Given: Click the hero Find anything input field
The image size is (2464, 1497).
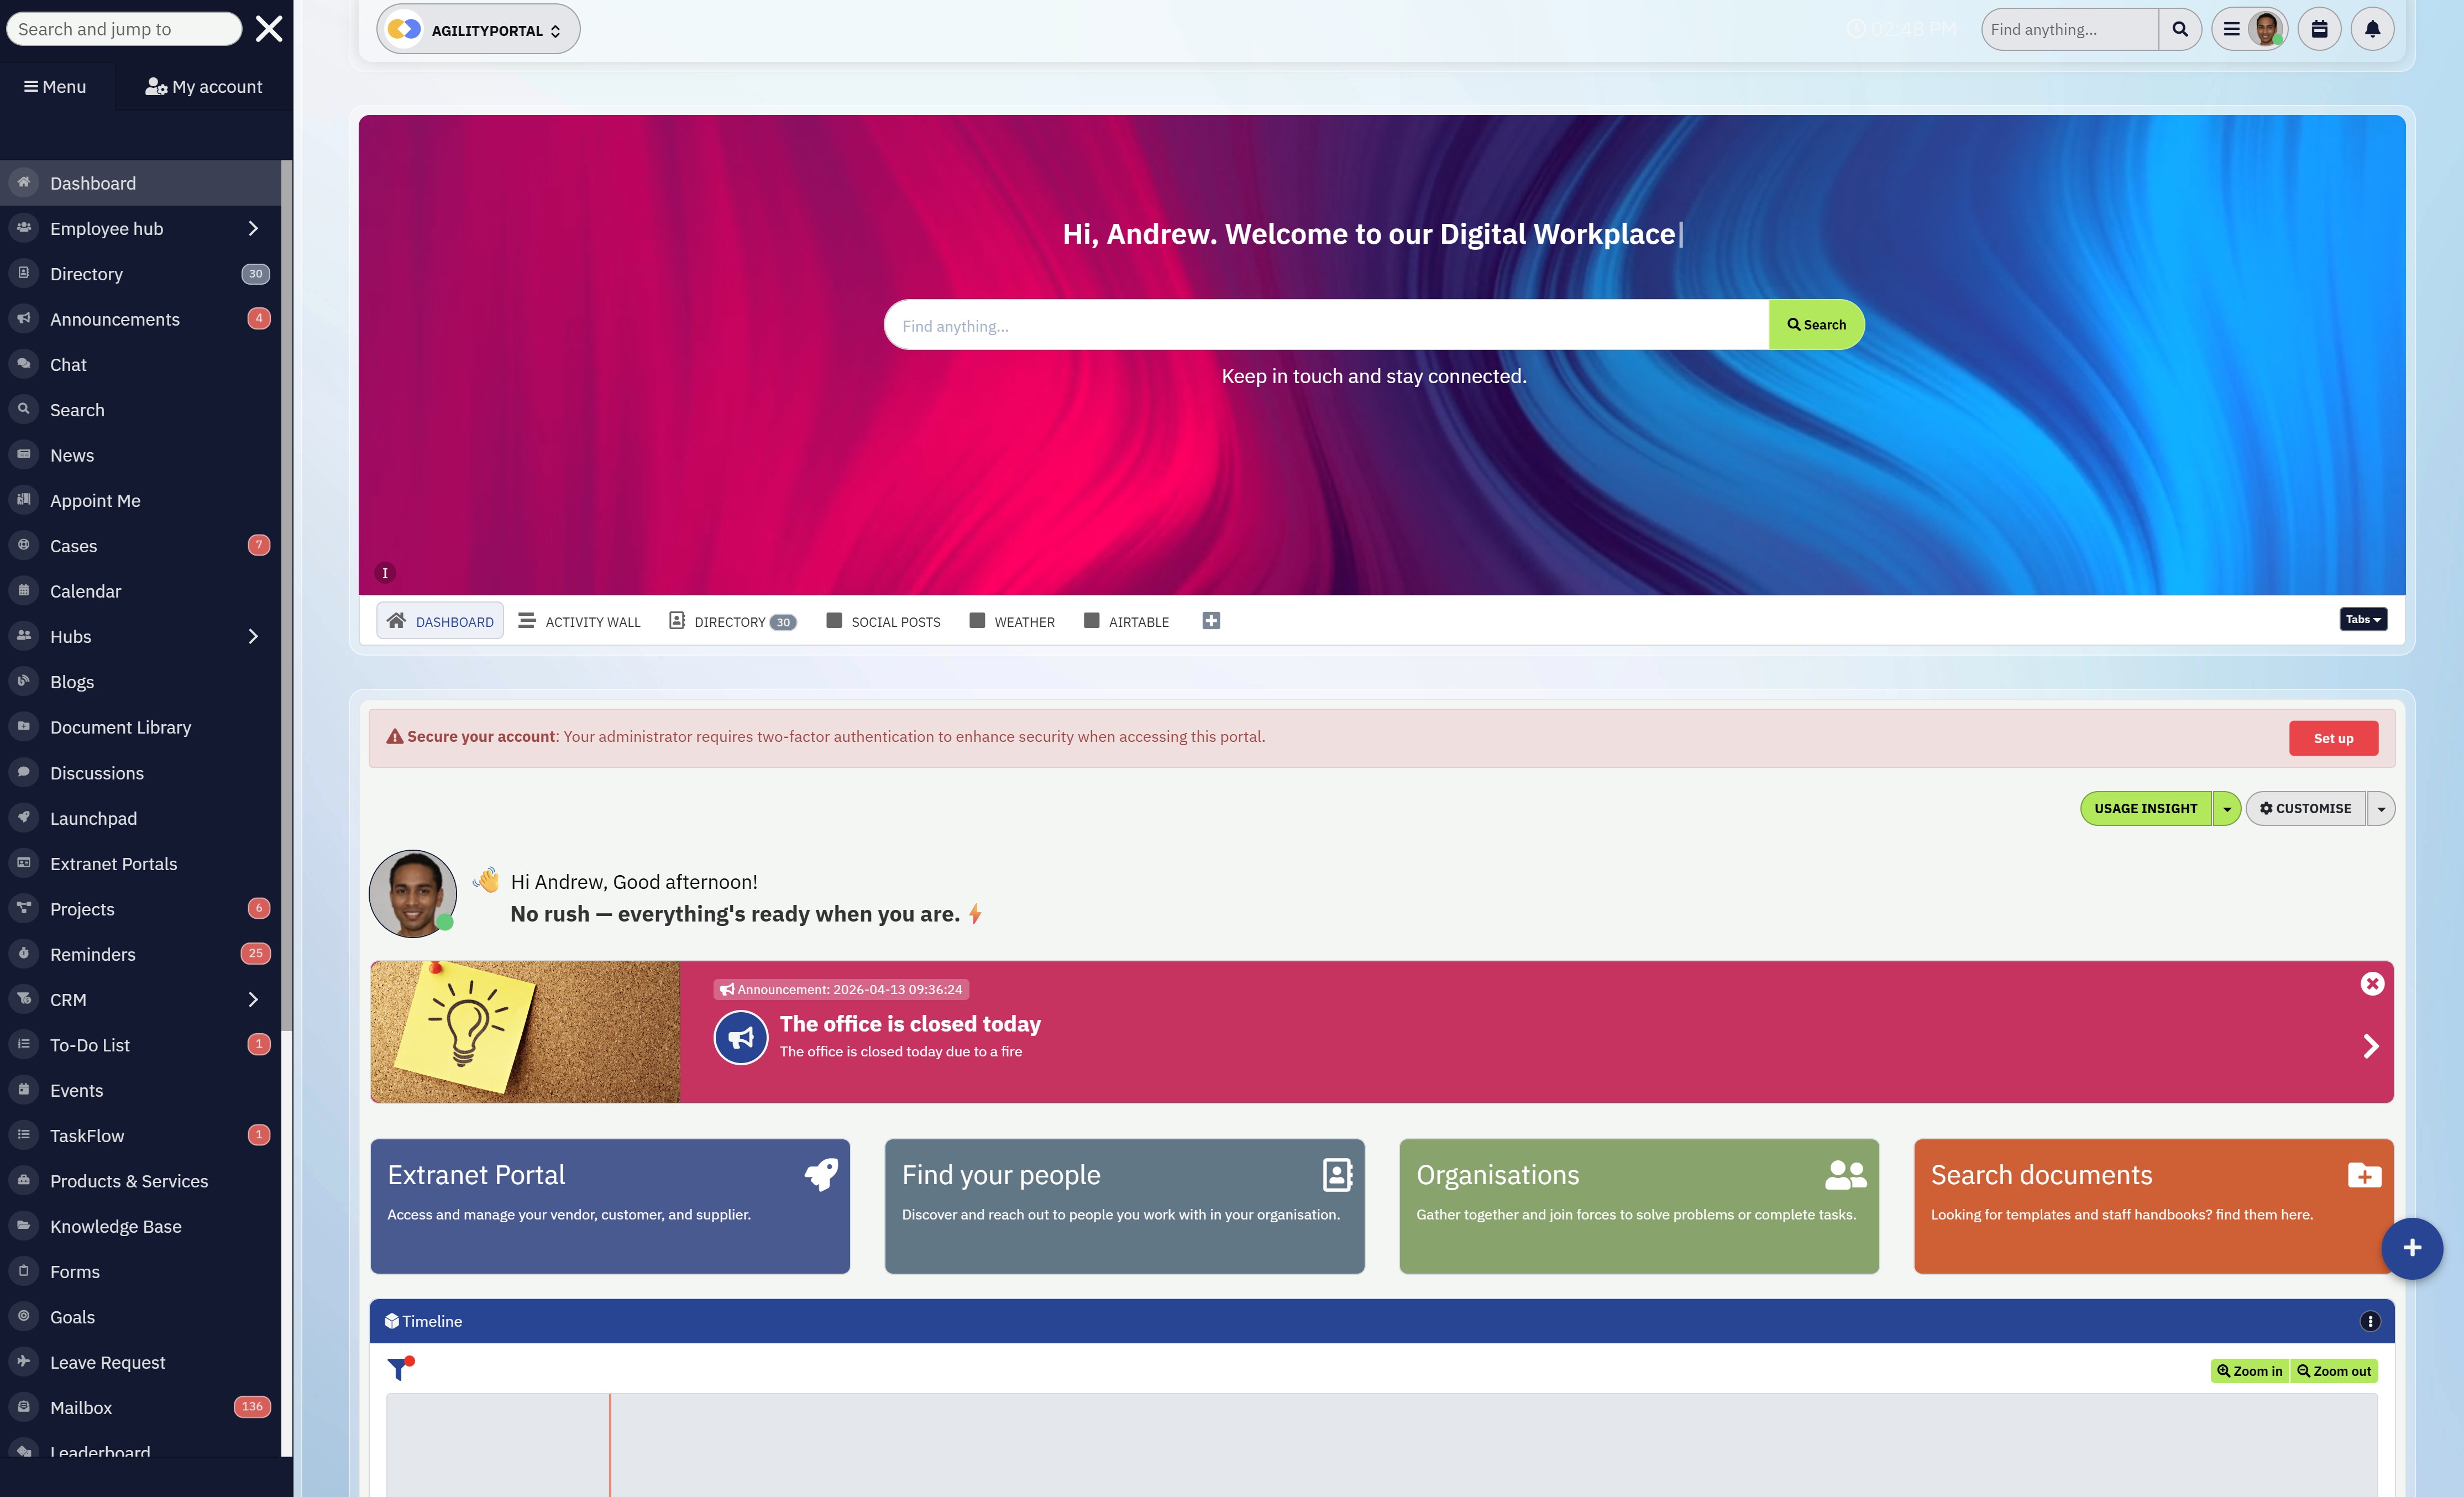Looking at the screenshot, I should [1325, 325].
